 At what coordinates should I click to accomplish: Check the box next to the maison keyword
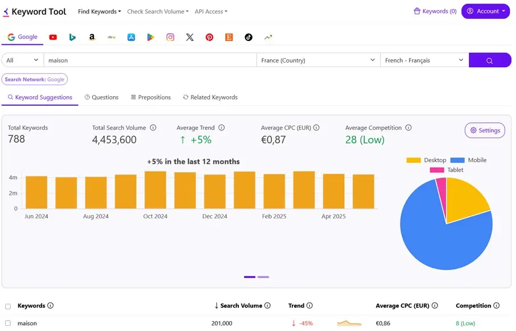coord(8,323)
